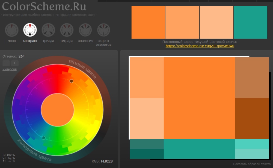Select the контраст scheme icon

(x=30, y=30)
